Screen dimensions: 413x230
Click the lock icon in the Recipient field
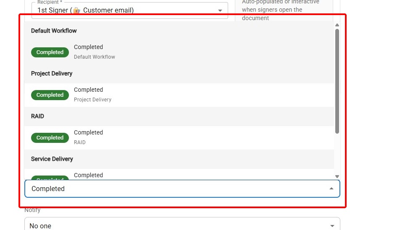tap(76, 10)
